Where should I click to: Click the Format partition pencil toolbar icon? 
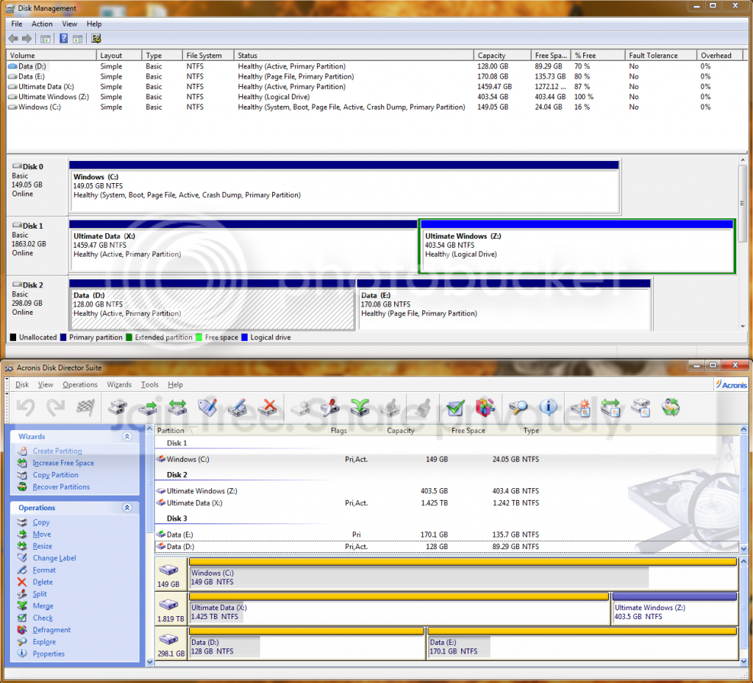(238, 408)
